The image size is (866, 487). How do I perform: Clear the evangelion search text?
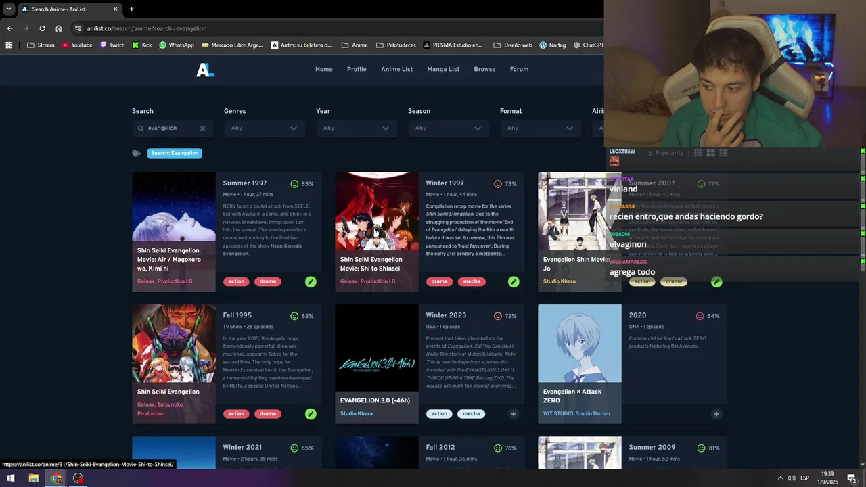pyautogui.click(x=202, y=129)
